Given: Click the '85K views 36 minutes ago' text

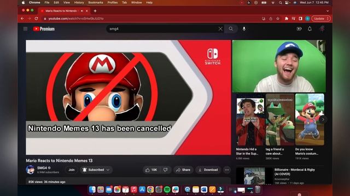Looking at the screenshot, I should [47, 182].
